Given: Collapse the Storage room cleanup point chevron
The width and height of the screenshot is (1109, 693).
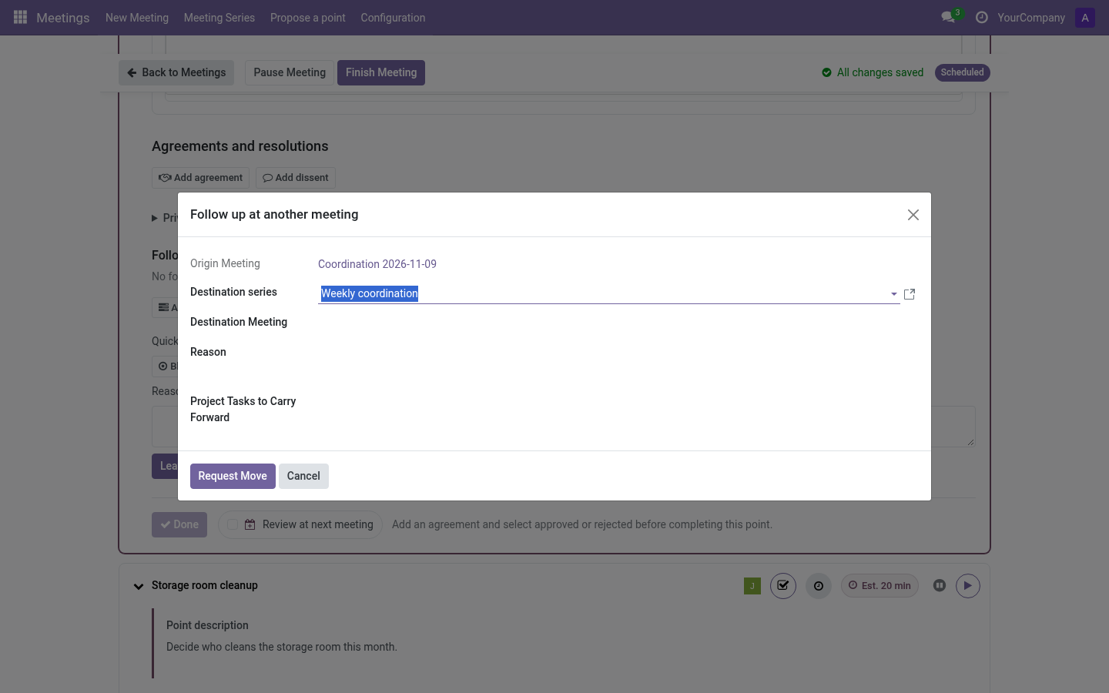Looking at the screenshot, I should pos(139,587).
